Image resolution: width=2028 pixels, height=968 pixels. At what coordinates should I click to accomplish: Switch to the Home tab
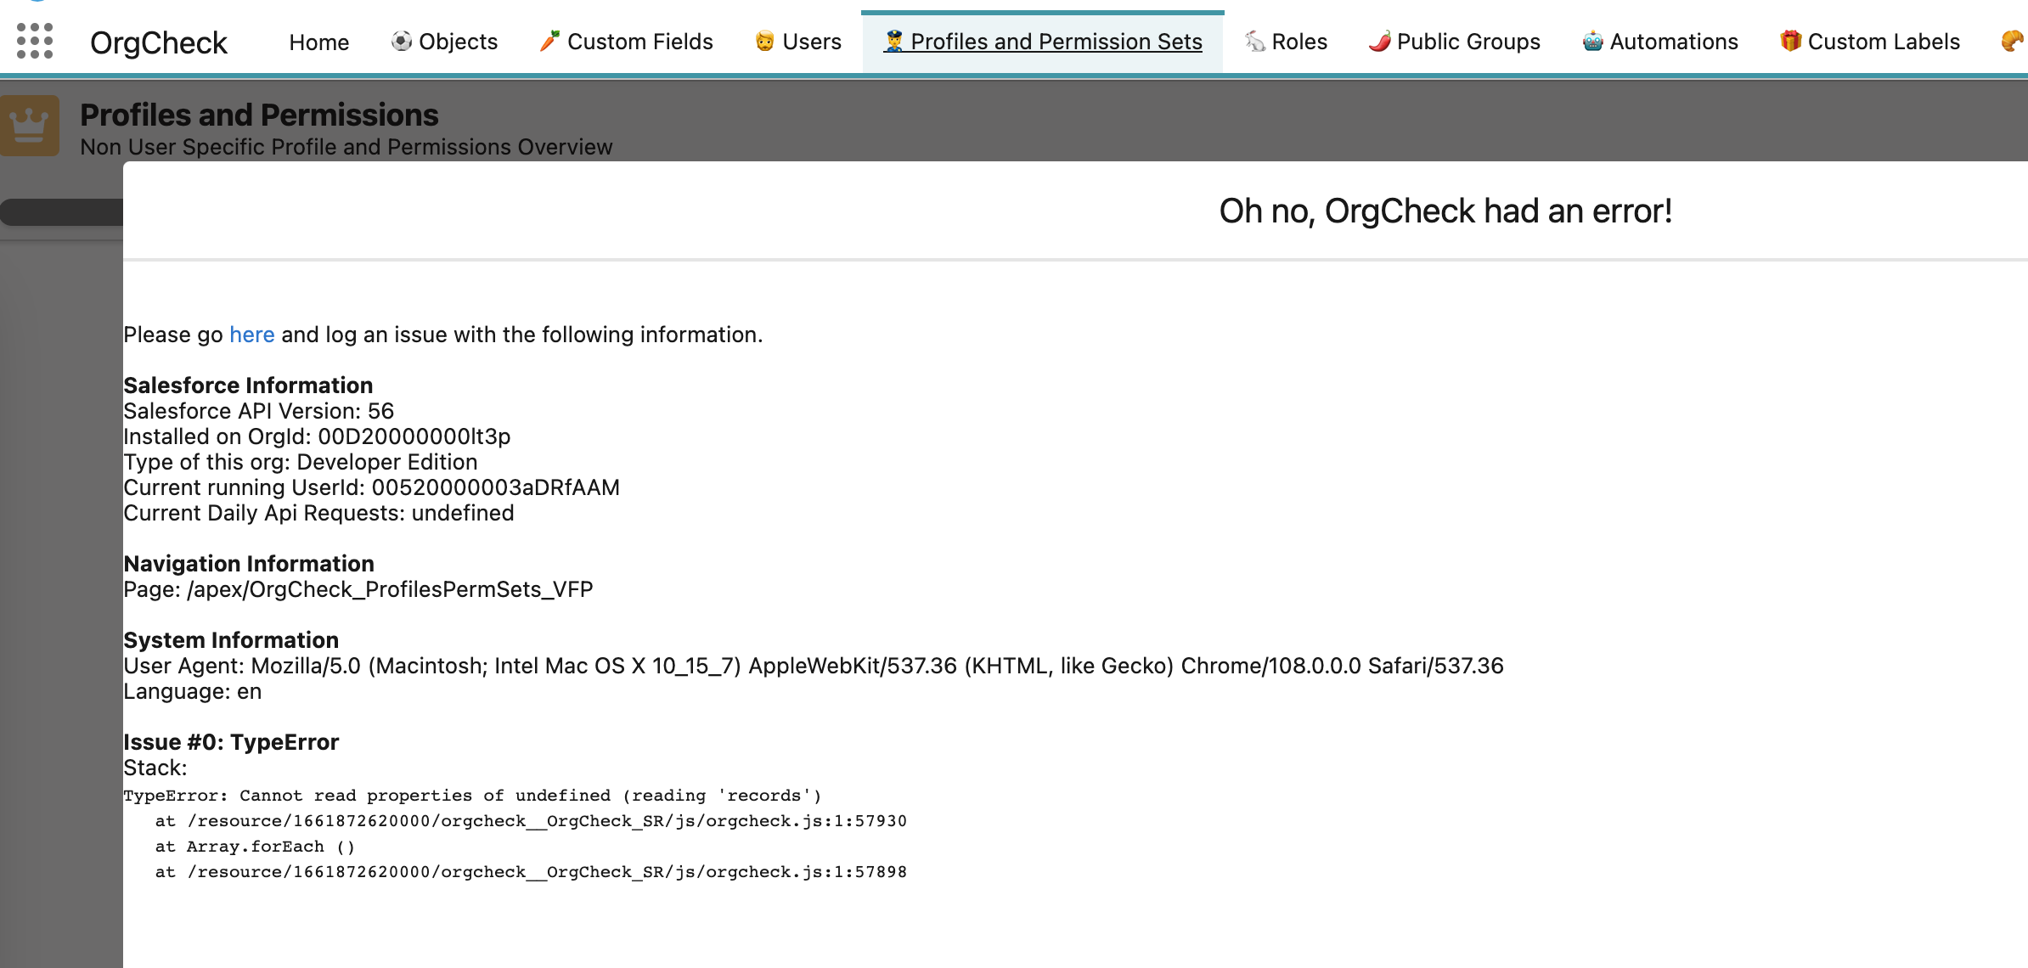click(x=318, y=42)
